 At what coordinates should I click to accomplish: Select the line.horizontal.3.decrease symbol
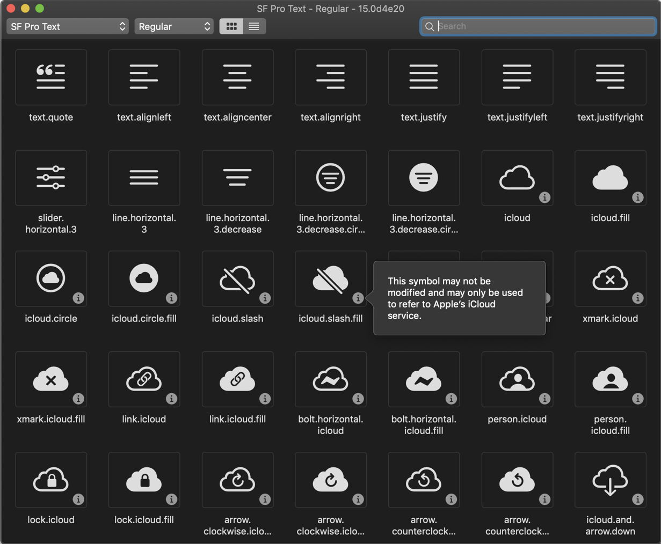point(237,178)
